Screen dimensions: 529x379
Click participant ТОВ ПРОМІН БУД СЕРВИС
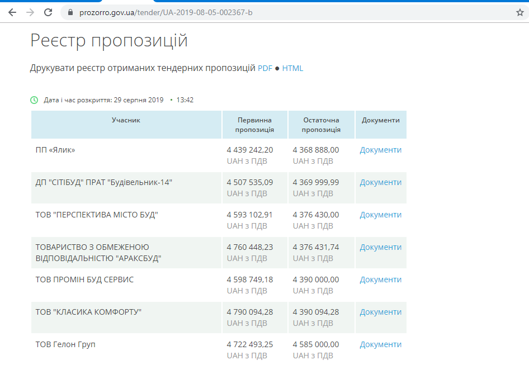[84, 279]
